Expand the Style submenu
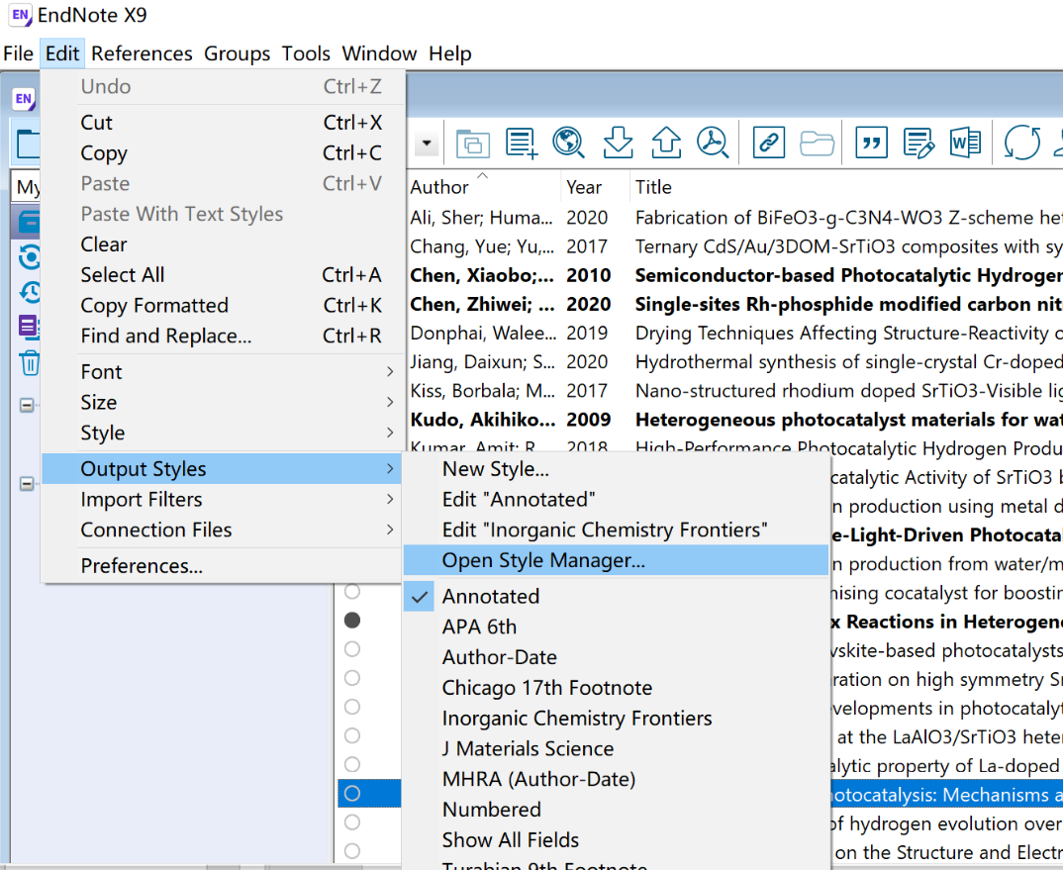 [x=223, y=433]
